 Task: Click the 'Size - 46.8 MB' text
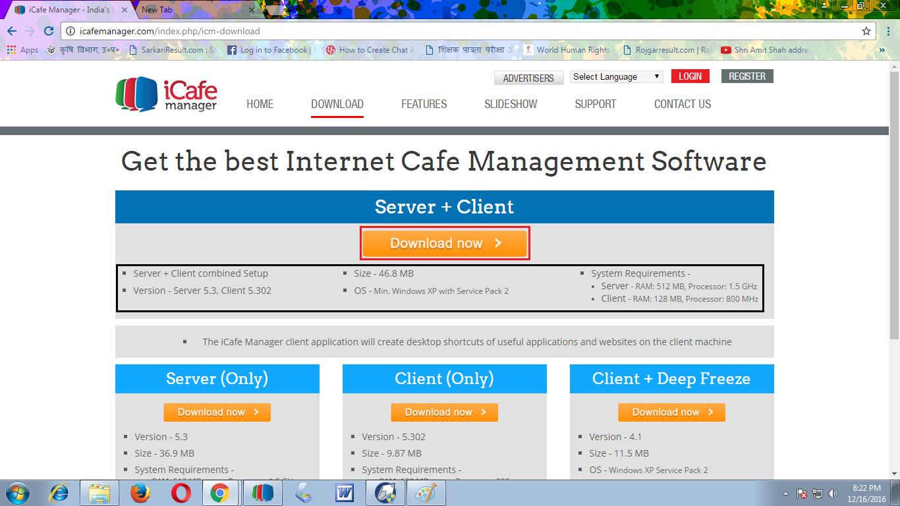pos(383,273)
